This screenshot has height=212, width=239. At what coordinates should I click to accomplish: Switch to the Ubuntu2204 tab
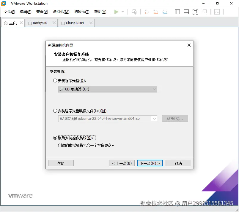click(76, 23)
